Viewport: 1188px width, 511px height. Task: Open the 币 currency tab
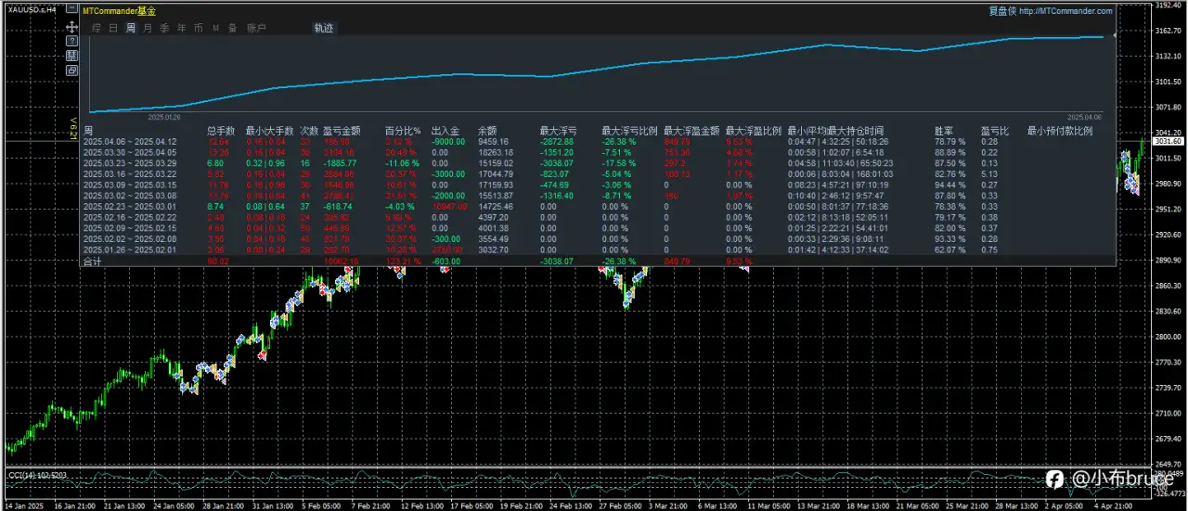tap(199, 28)
